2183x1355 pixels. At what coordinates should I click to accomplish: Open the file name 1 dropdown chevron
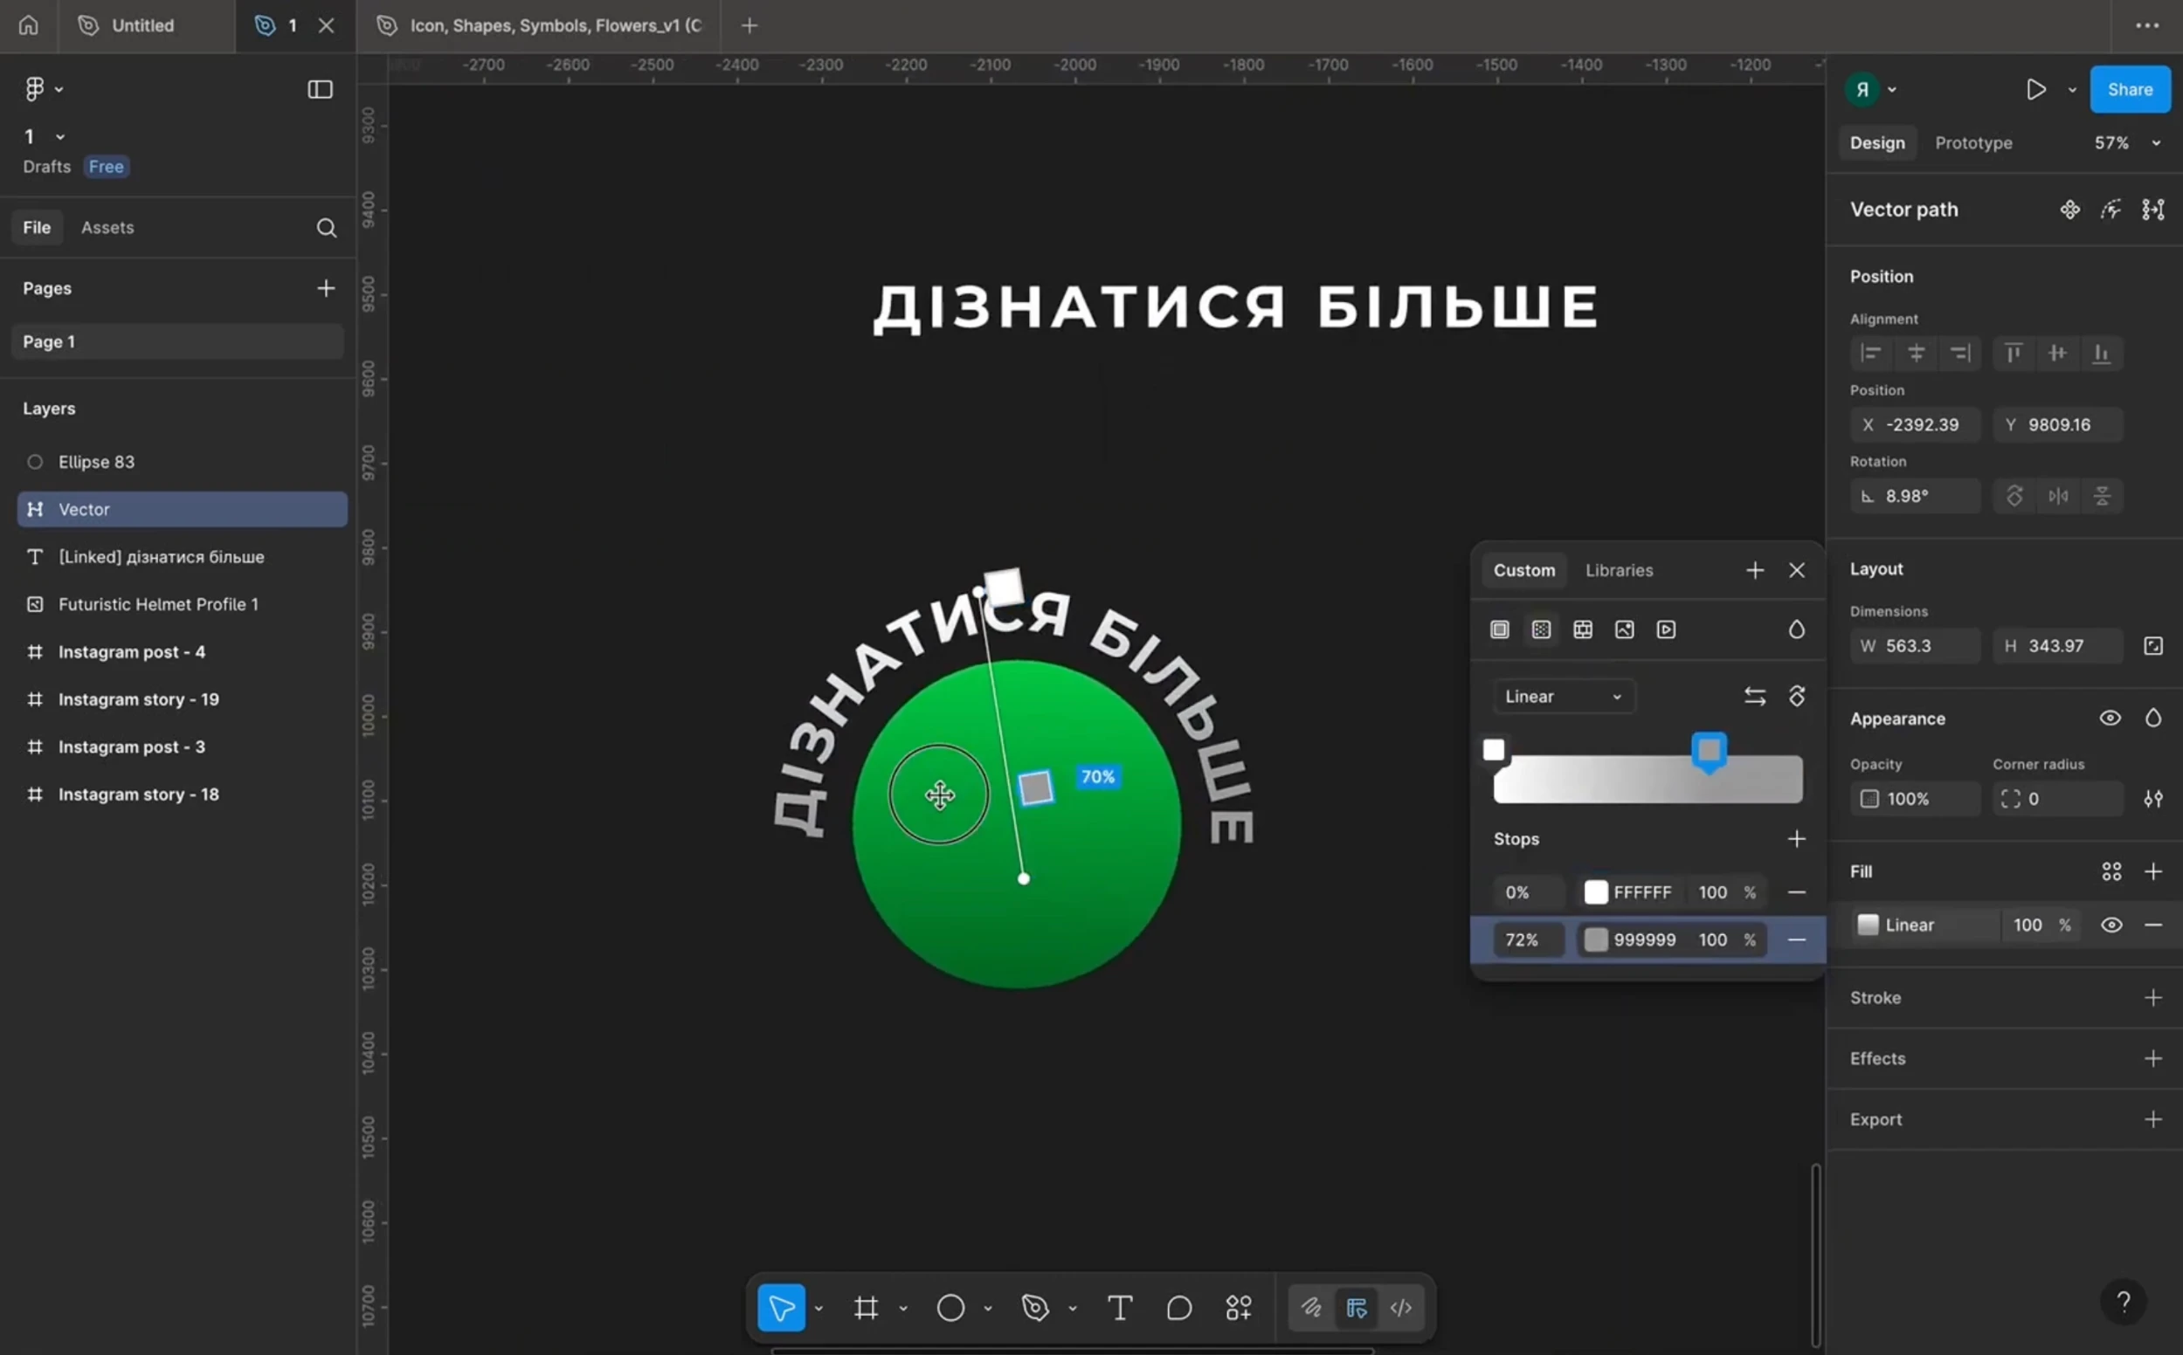coord(60,136)
